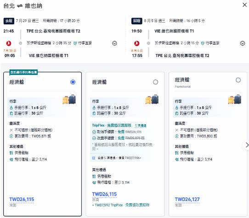Show next fare options with right arrow
249x218 pixels.
(x=247, y=145)
